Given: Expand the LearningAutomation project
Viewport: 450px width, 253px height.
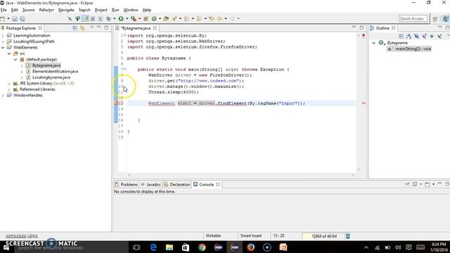Looking at the screenshot, I should 3,36.
